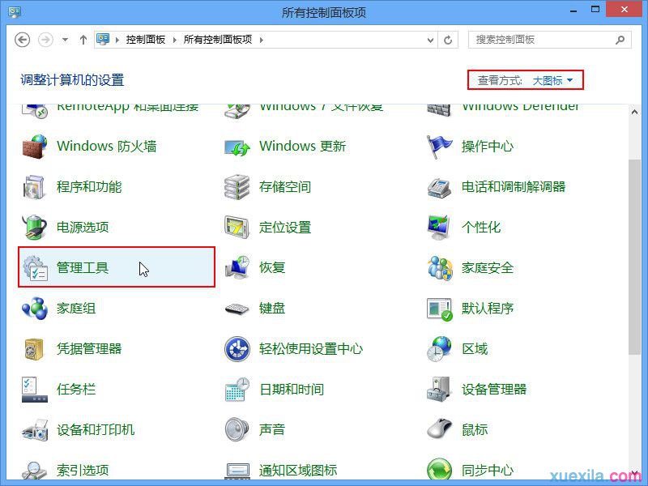The width and height of the screenshot is (648, 486).
Task: Open Windows Firewall brick wall icon
Action: (35, 147)
